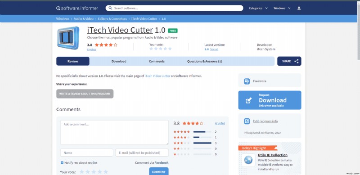Click the Freeware label
The height and width of the screenshot is (175, 360).
click(260, 81)
